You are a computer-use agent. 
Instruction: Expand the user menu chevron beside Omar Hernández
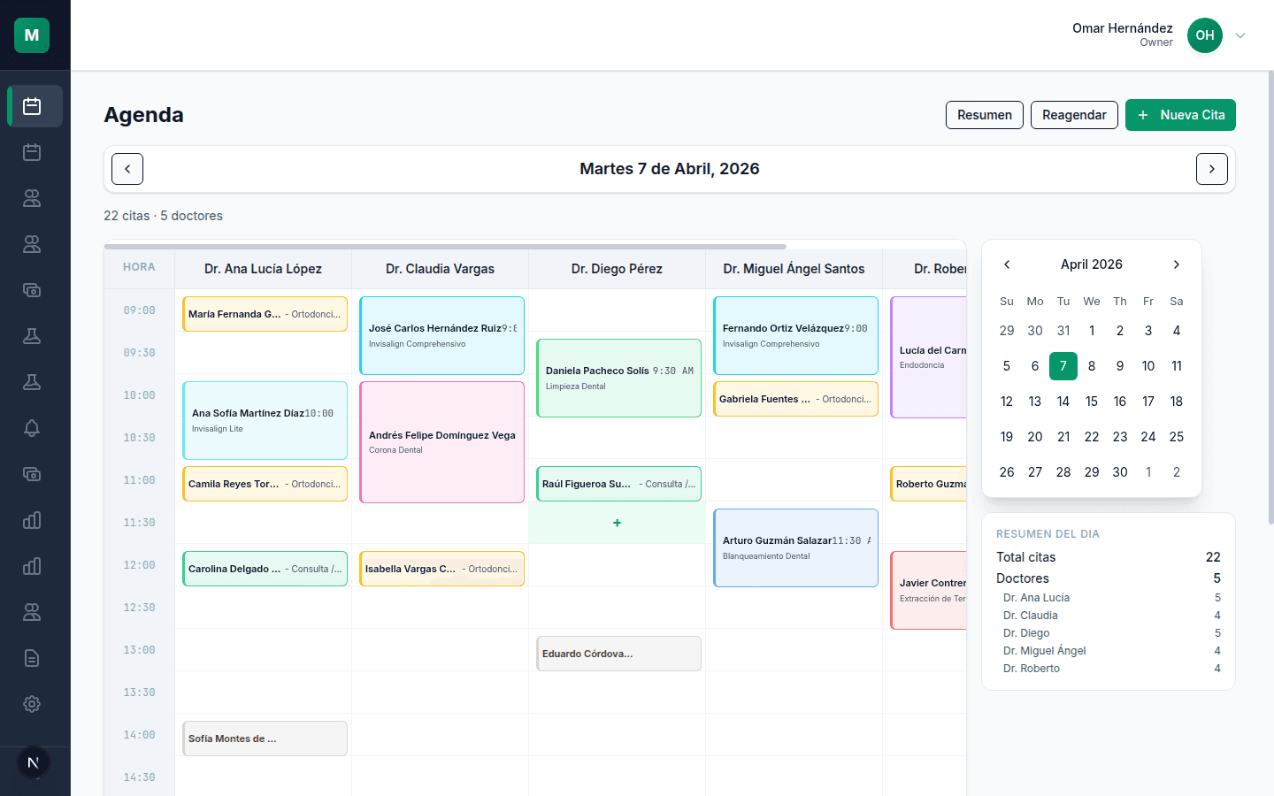[1240, 36]
